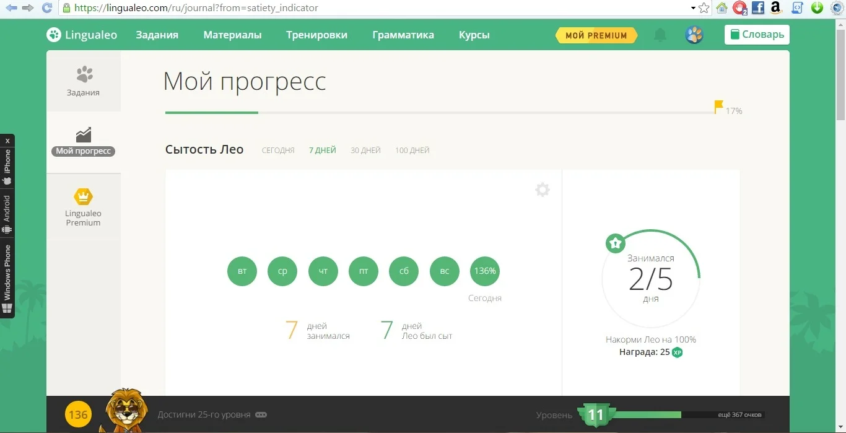This screenshot has height=433, width=846.
Task: Click the 'Накорми Лео на 100%' text
Action: 651,339
